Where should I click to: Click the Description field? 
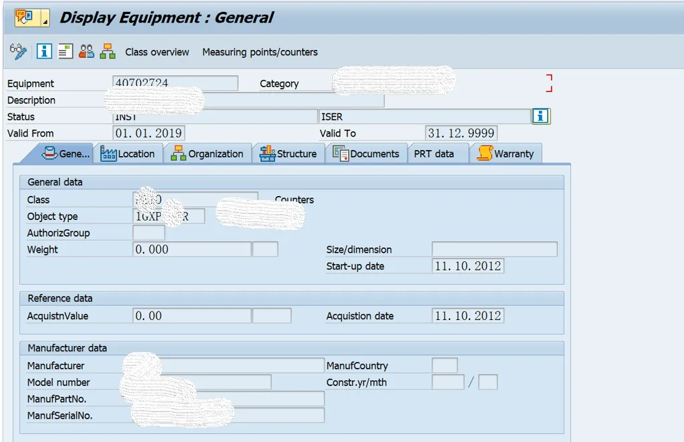pyautogui.click(x=248, y=100)
